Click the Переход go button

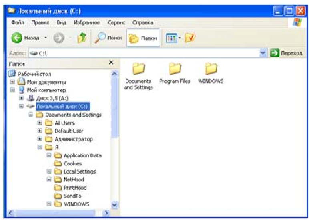pyautogui.click(x=286, y=53)
